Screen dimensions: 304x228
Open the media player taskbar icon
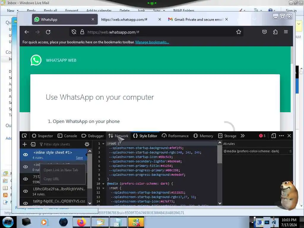point(44,222)
